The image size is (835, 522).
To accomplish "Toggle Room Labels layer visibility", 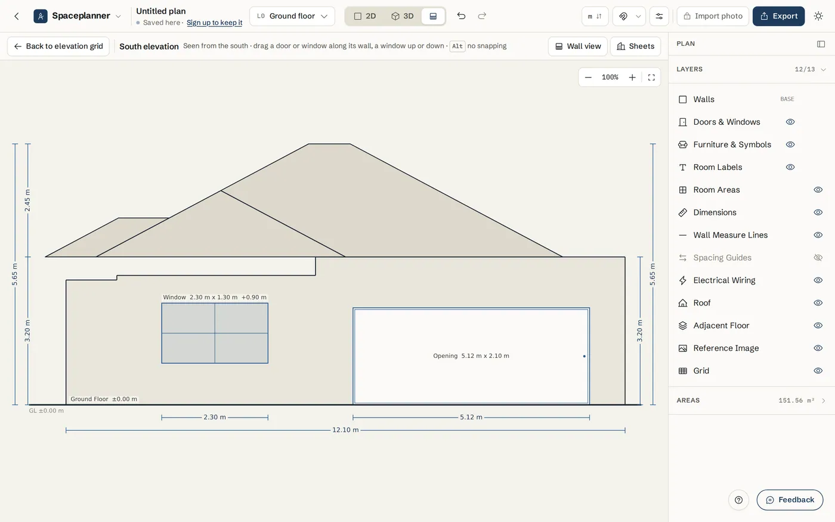I will [790, 167].
